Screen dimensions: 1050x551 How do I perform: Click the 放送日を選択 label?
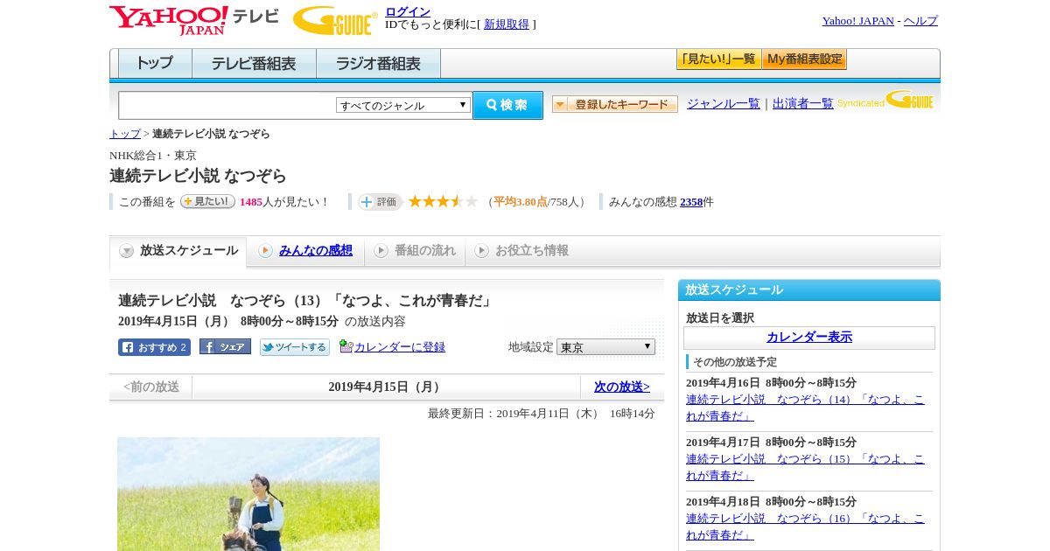tap(720, 317)
